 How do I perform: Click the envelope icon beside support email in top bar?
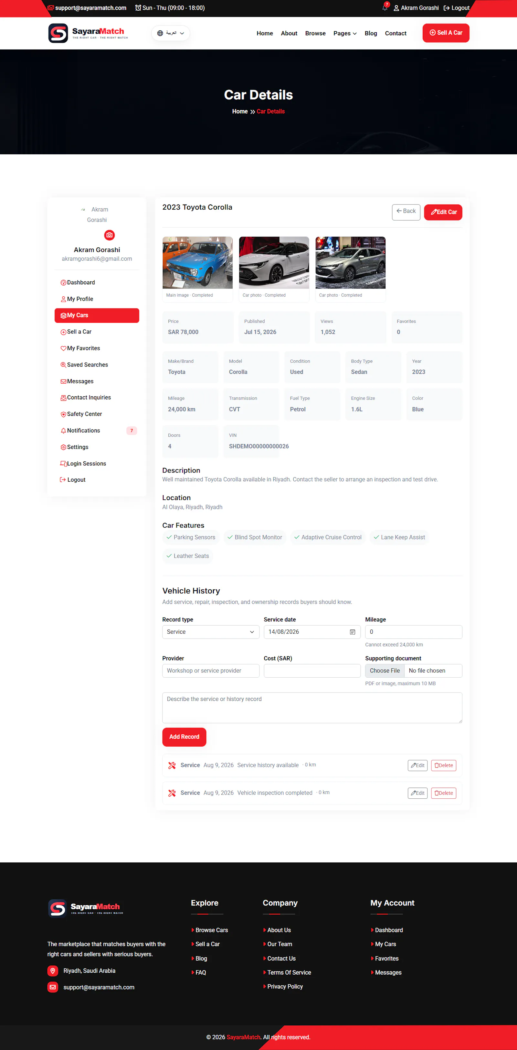(50, 8)
